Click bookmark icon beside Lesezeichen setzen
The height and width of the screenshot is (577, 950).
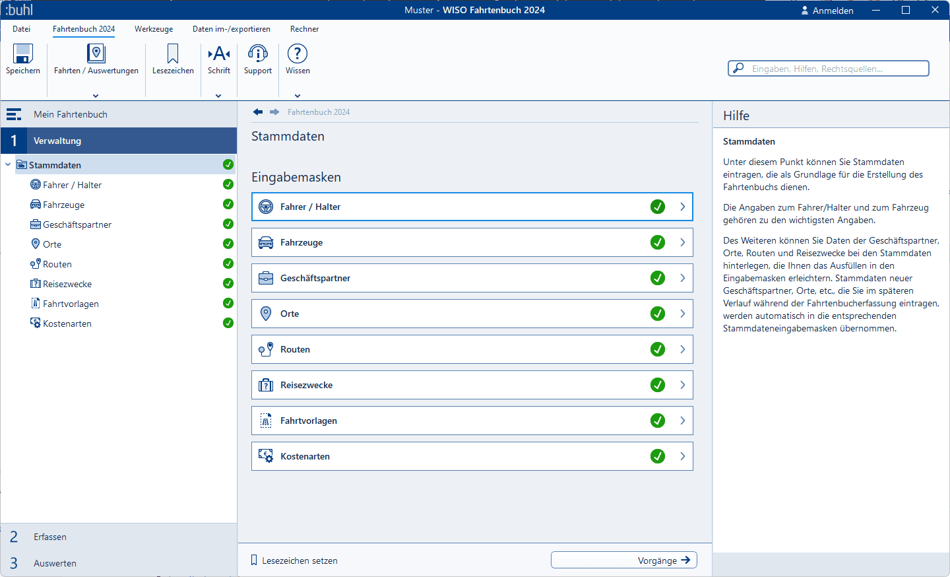(x=254, y=560)
